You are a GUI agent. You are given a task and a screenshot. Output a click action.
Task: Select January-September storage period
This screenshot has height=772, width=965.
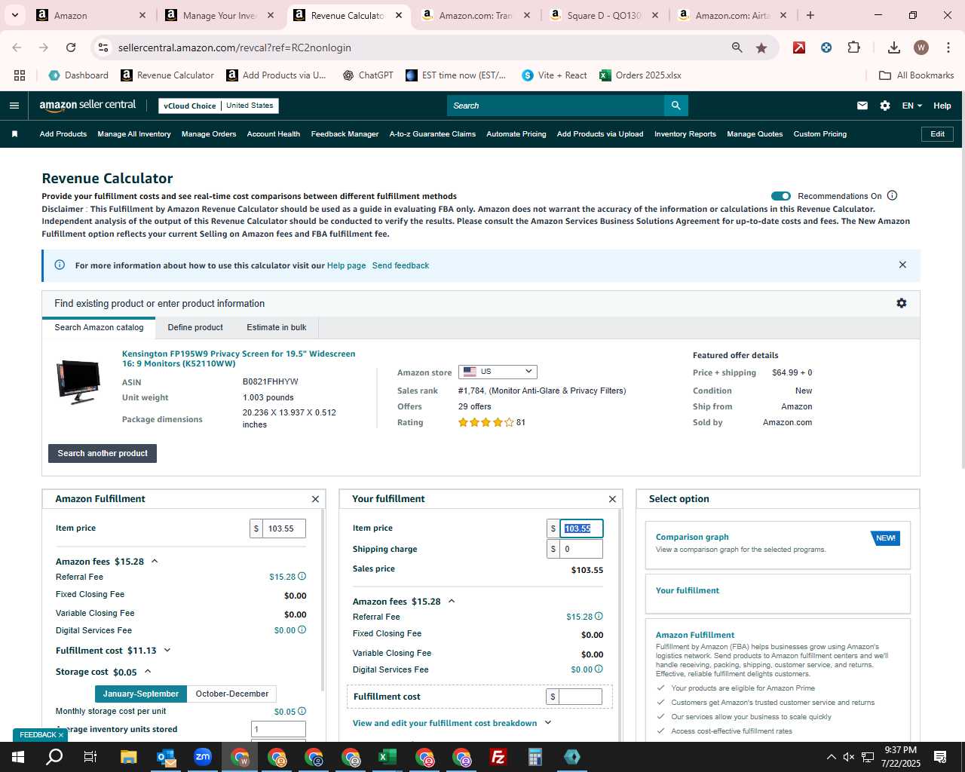tap(141, 694)
